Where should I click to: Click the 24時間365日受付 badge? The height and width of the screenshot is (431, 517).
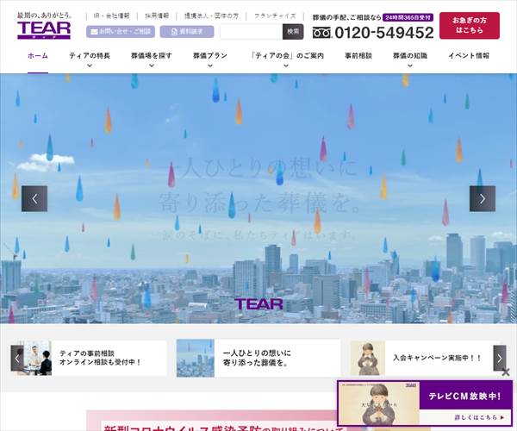pos(408,17)
